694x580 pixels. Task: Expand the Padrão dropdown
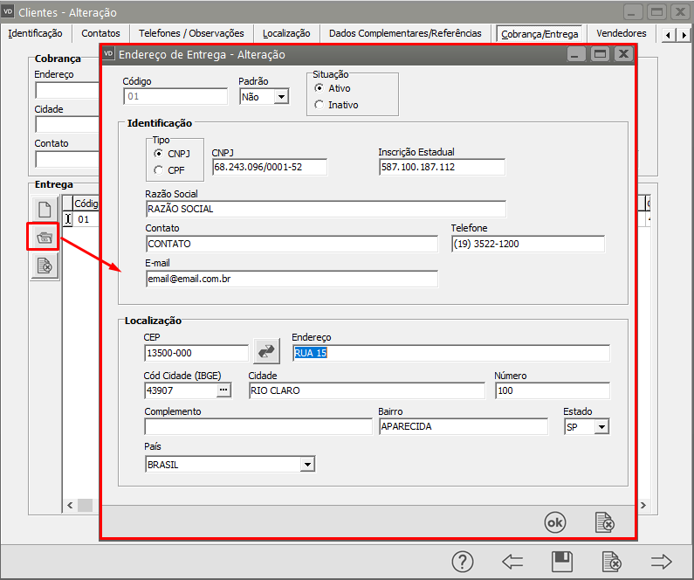[x=280, y=97]
